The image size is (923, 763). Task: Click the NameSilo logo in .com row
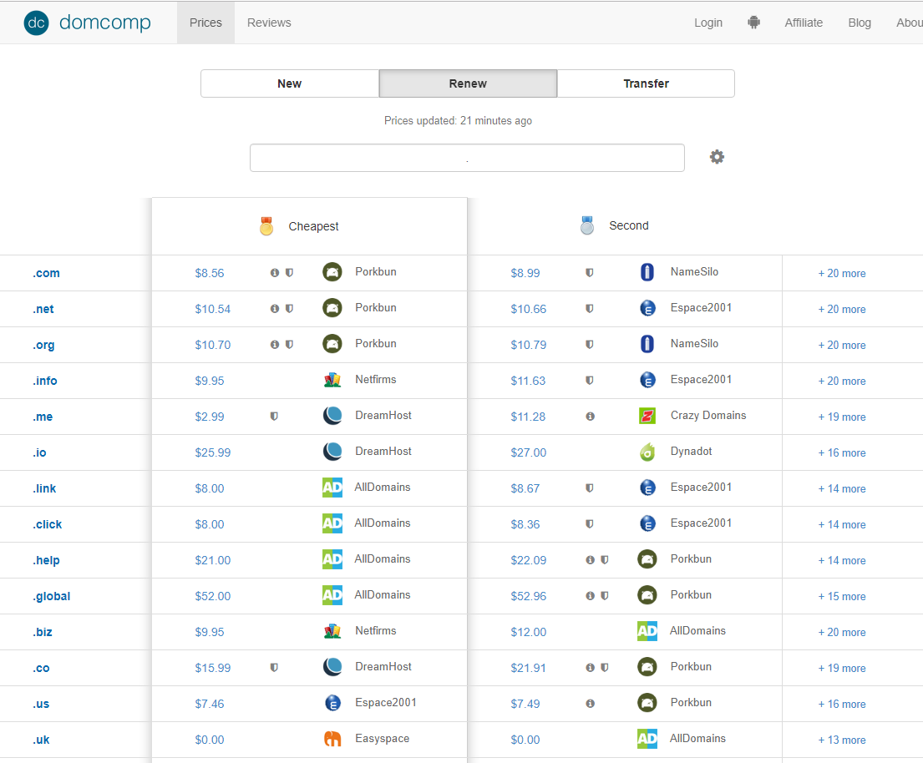pos(647,272)
